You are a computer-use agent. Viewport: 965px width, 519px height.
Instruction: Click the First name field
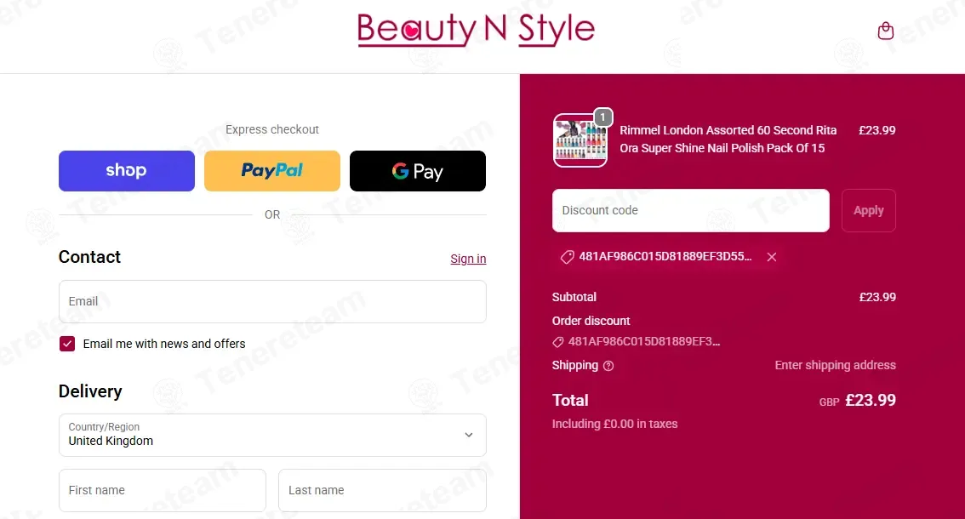click(163, 490)
